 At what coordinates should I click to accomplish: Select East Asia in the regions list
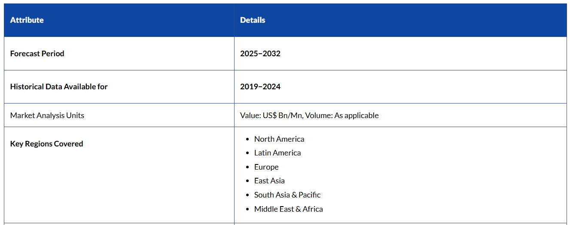pyautogui.click(x=269, y=181)
